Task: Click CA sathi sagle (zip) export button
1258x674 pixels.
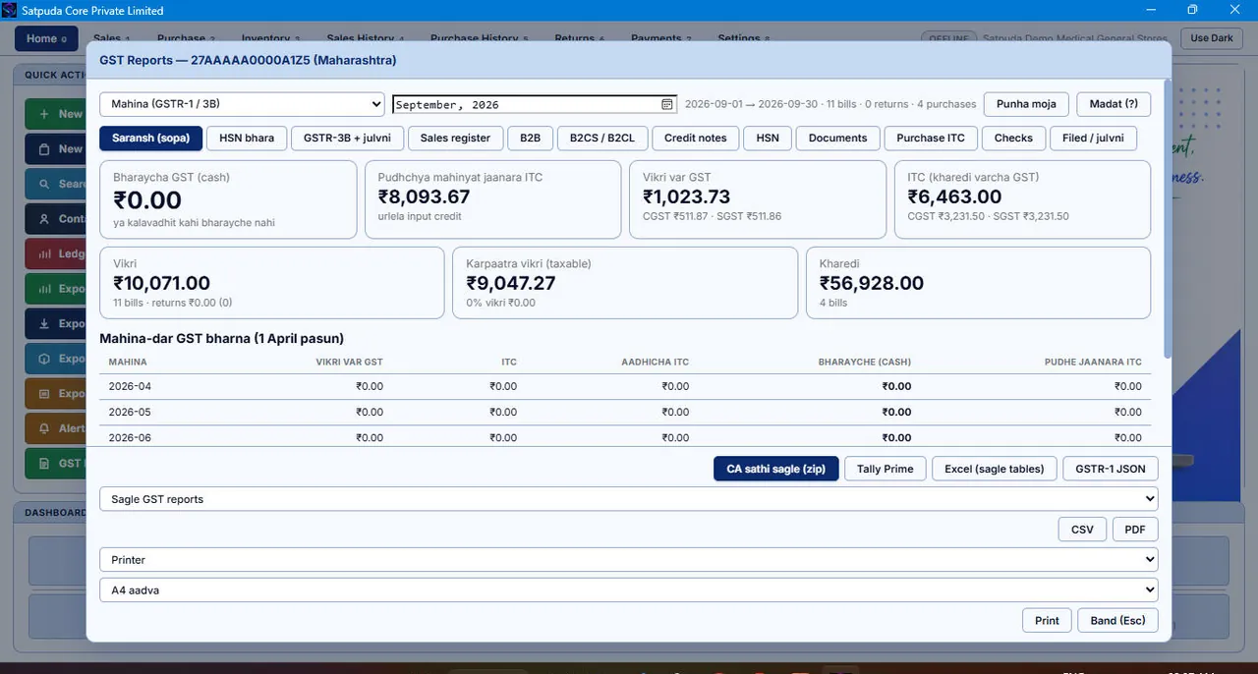Action: (776, 469)
